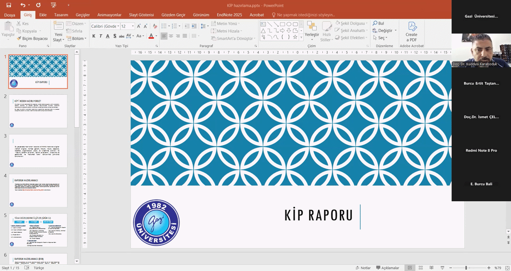Viewport: 511px width, 271px height.
Task: Open Şekil Dolgusu shape fill
Action: click(351, 24)
